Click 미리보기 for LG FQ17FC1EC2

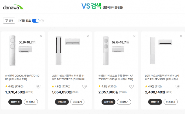pyautogui.click(x=77, y=102)
